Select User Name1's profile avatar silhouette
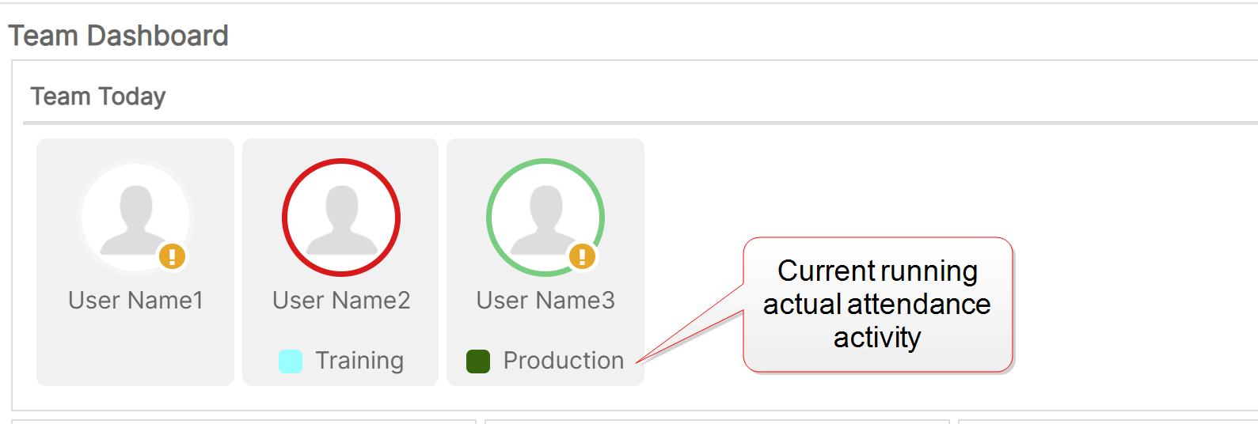Screen dimensions: 1258x424 click(135, 218)
